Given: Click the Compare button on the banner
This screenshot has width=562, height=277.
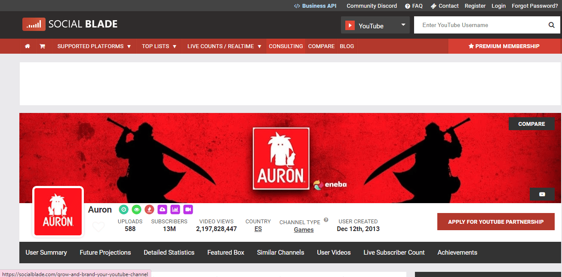Looking at the screenshot, I should click(x=531, y=124).
